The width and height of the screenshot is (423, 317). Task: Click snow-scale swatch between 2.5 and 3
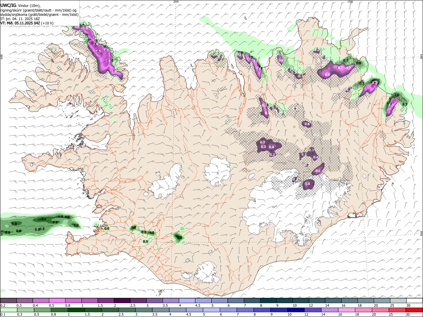tap(138, 300)
